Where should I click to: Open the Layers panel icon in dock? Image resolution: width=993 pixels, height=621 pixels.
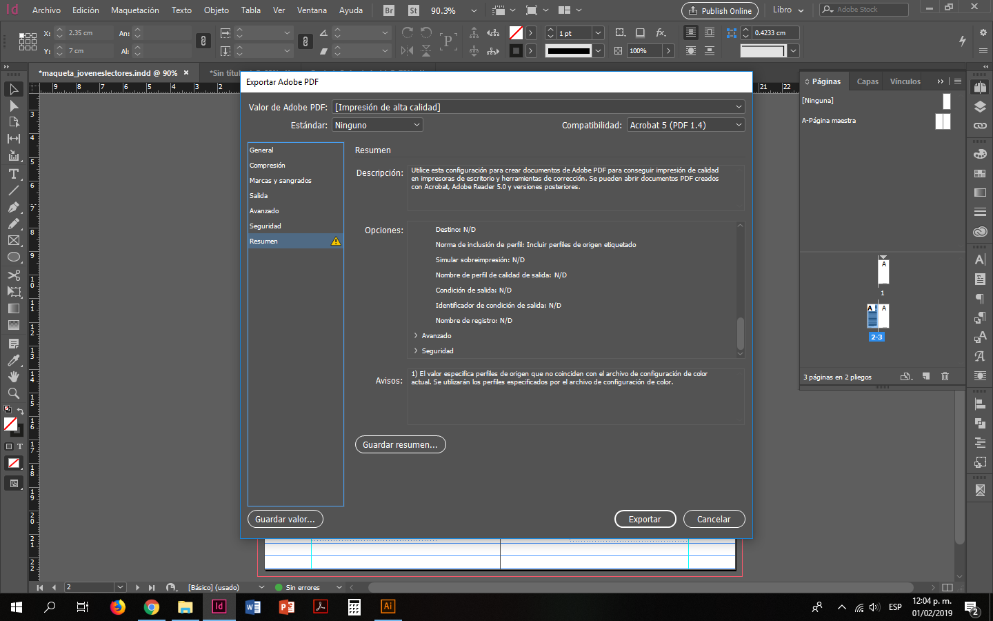click(980, 107)
